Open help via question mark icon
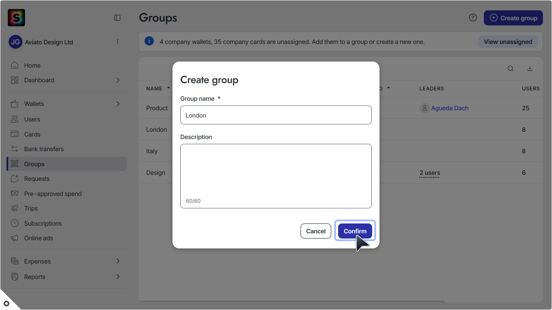Image resolution: width=552 pixels, height=310 pixels. pyautogui.click(x=473, y=18)
